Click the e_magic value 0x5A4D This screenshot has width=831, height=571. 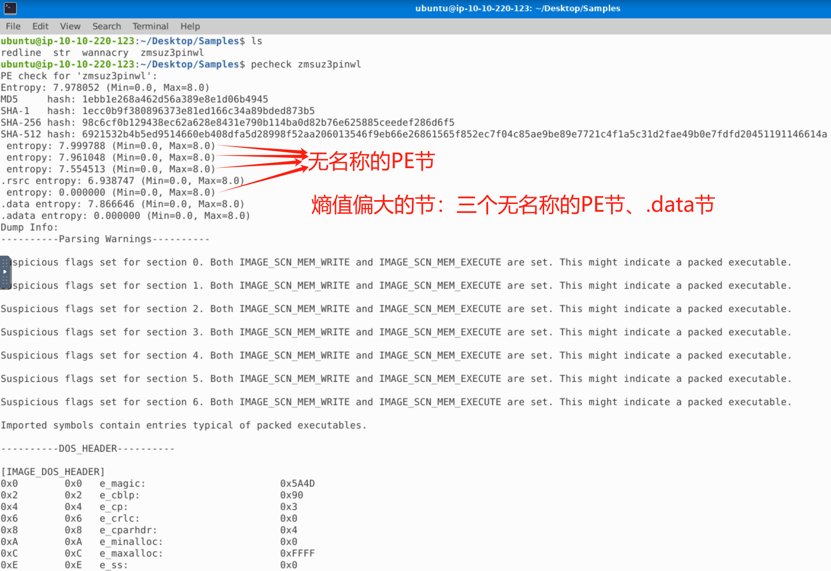coord(298,483)
